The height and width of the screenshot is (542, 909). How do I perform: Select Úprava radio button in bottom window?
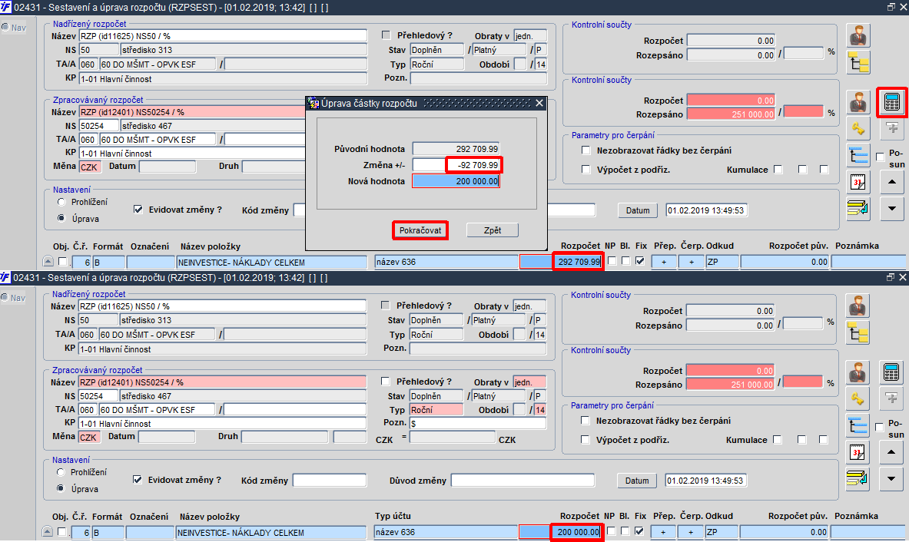click(x=60, y=489)
